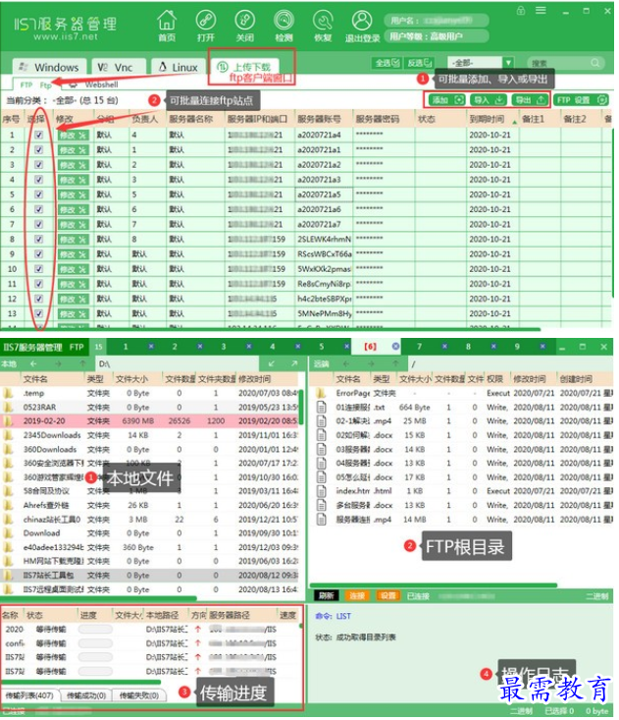Go back in the 本地 local panel

(33, 363)
